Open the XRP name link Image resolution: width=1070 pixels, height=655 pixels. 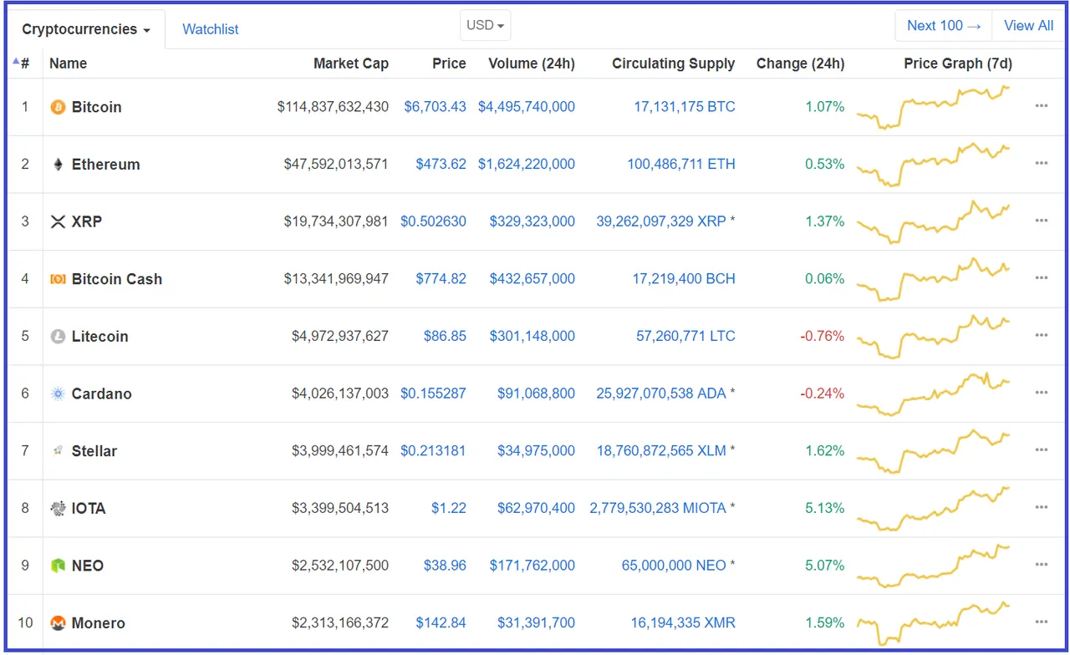tap(87, 221)
